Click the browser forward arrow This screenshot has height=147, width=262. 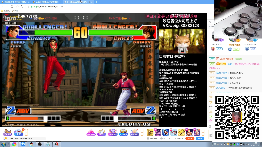(x=7, y=6)
